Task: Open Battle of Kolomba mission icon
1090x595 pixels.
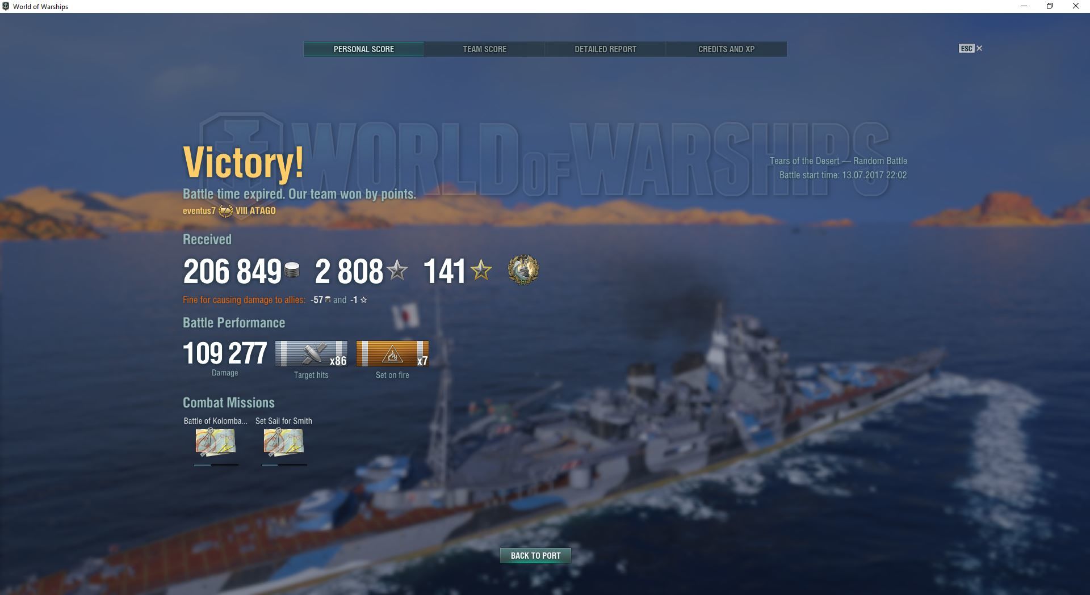Action: pyautogui.click(x=216, y=442)
